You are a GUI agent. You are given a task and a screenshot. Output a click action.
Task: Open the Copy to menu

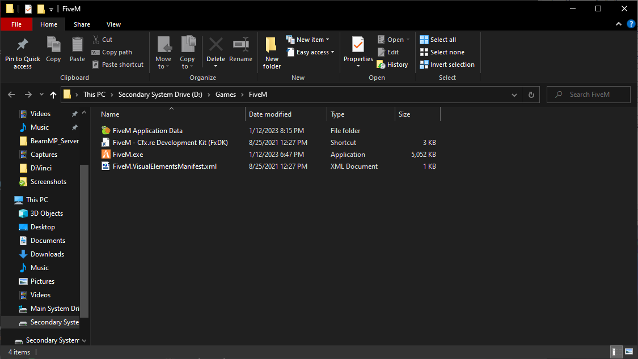coord(187,53)
